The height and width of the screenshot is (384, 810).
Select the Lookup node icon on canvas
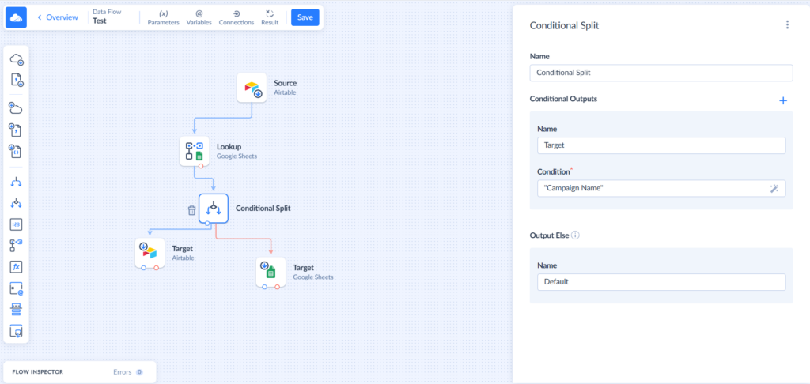click(195, 151)
